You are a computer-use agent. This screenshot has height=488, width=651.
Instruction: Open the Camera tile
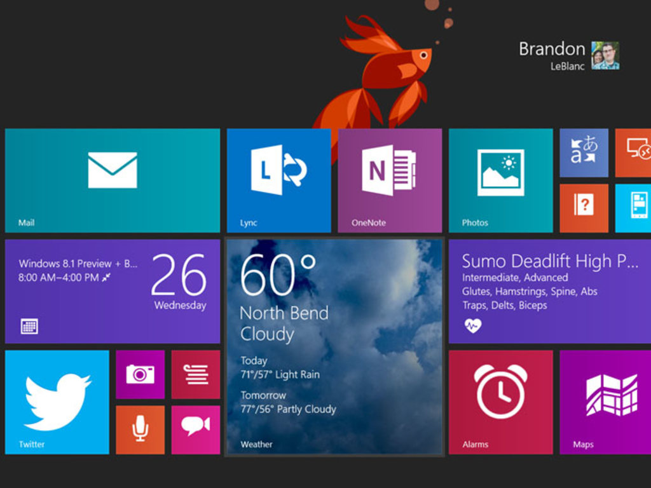pyautogui.click(x=139, y=374)
